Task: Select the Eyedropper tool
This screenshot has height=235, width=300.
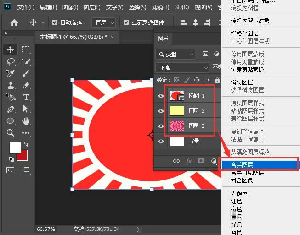Action: point(10,73)
